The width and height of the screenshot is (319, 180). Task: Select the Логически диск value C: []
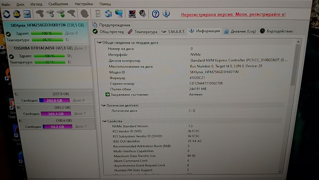(192, 111)
